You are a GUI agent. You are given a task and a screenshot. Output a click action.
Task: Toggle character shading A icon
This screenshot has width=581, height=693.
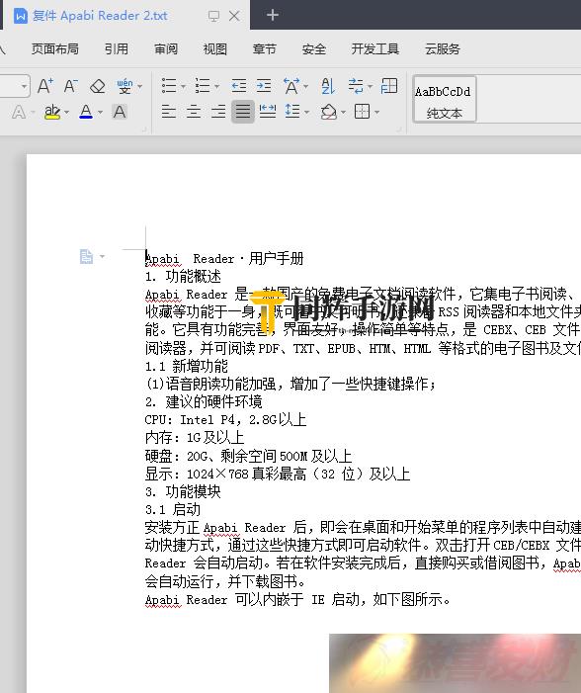(x=120, y=112)
